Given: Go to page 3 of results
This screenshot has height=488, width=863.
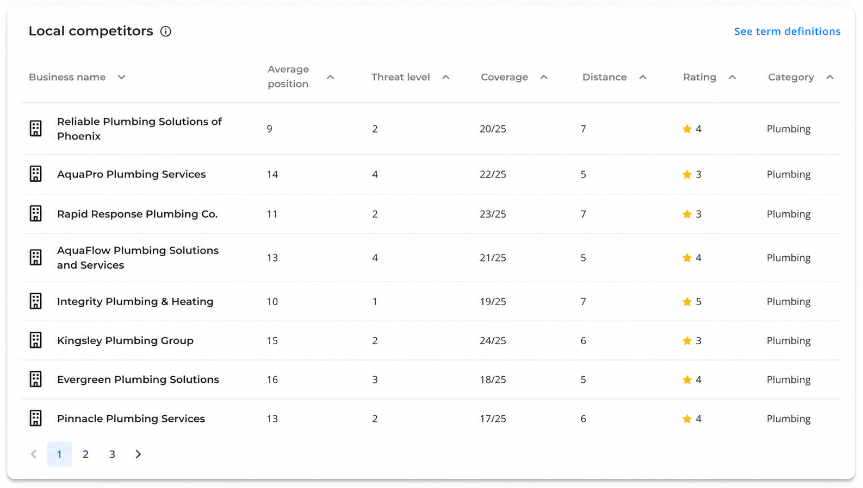Looking at the screenshot, I should coord(112,454).
